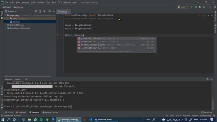Image resolution: width=217 pixels, height=122 pixels.
Task: Open Structure tool window on left sidebar
Action: pos(2,90)
